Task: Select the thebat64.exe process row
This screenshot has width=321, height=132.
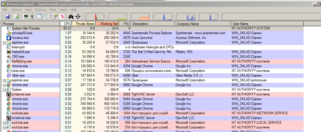Action: 21,52
